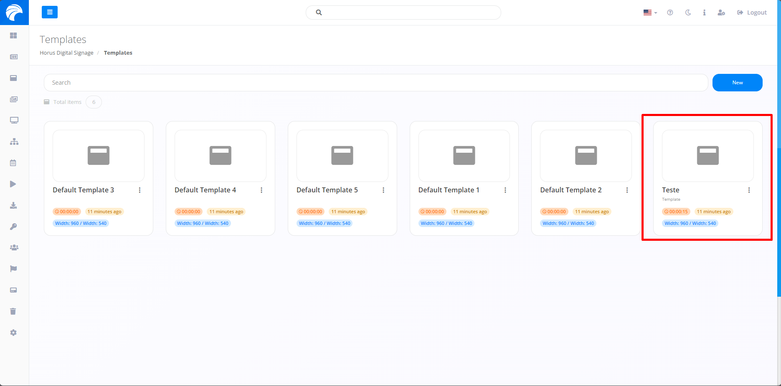Image resolution: width=781 pixels, height=386 pixels.
Task: Click the template Search field
Action: click(x=375, y=83)
